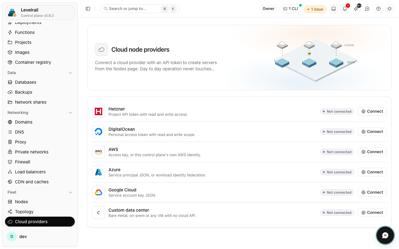Viewport: 399px width, 249px height.
Task: Open the feedback speech bubble icon
Action: pyautogui.click(x=367, y=9)
